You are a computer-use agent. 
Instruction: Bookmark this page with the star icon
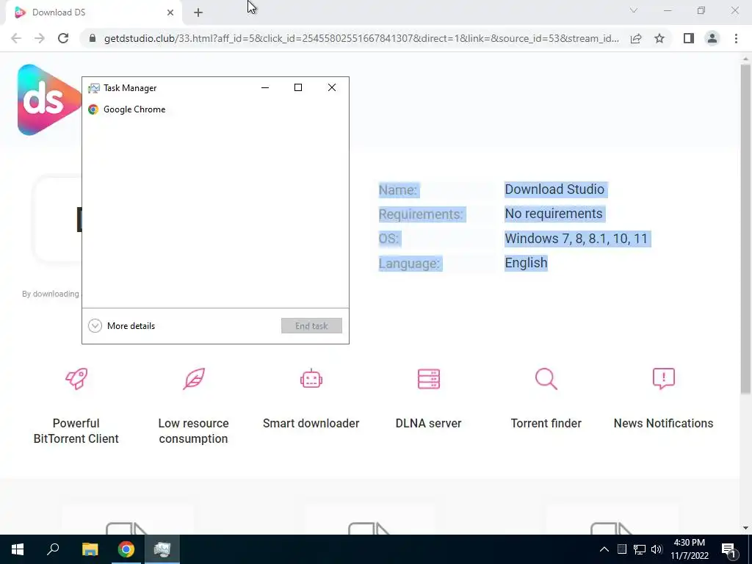659,38
